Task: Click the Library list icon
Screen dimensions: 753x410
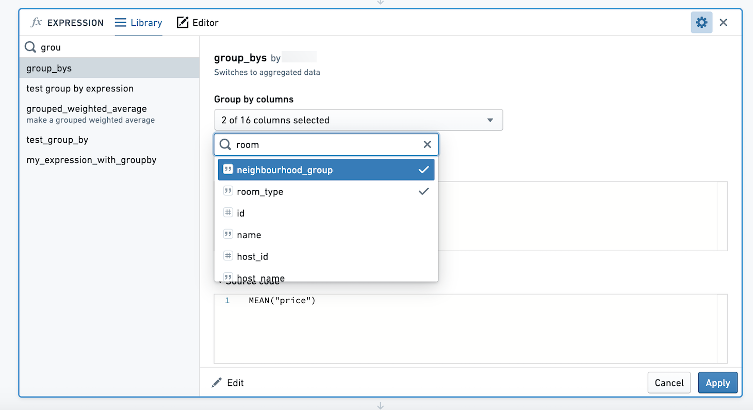Action: [121, 23]
